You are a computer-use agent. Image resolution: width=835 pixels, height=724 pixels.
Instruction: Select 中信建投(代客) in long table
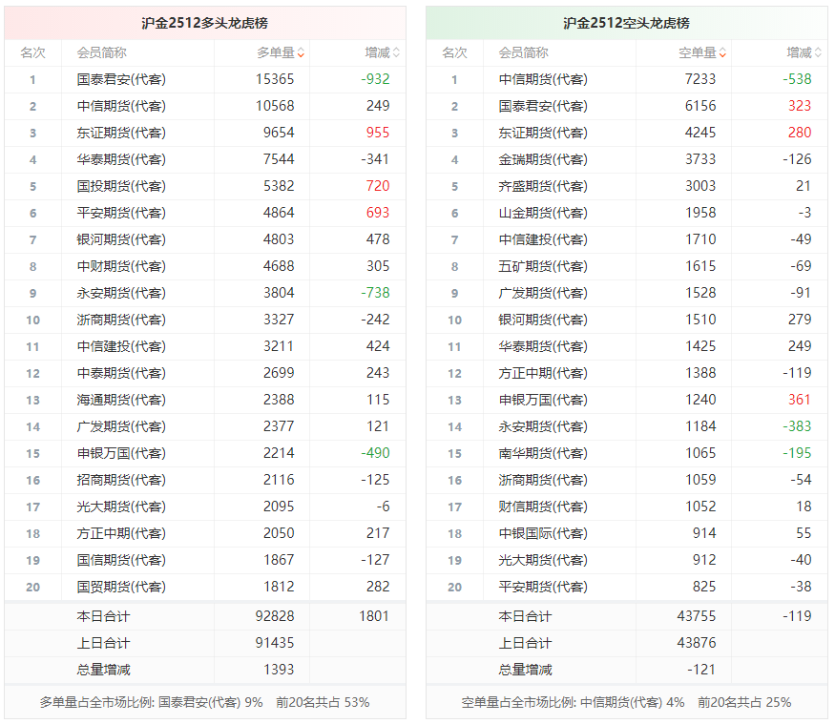click(x=121, y=346)
